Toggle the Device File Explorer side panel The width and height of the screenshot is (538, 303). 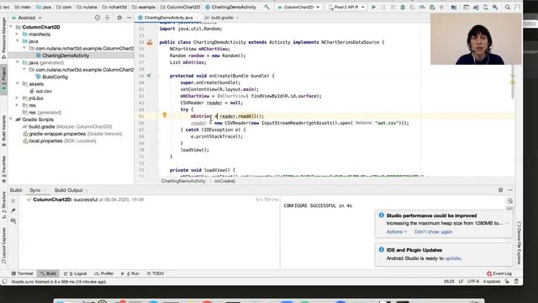519,243
